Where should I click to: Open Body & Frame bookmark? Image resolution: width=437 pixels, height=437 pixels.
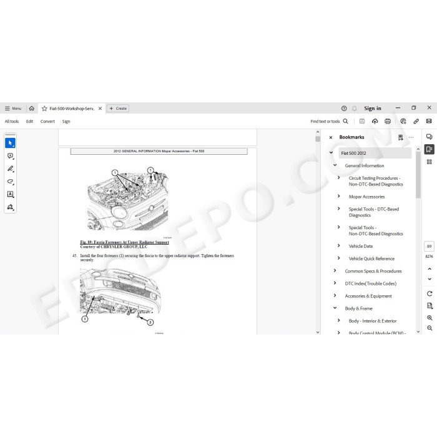click(358, 308)
